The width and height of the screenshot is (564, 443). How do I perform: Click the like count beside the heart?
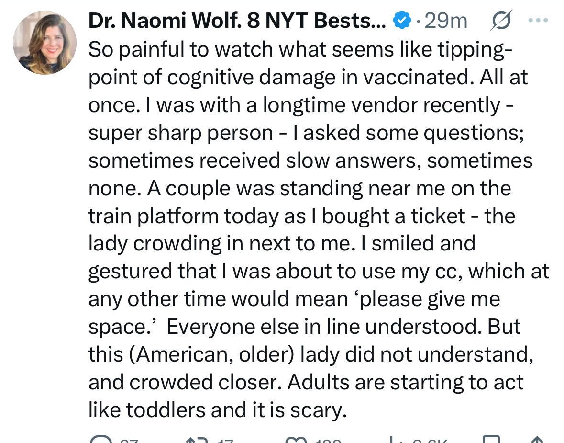pos(327,441)
